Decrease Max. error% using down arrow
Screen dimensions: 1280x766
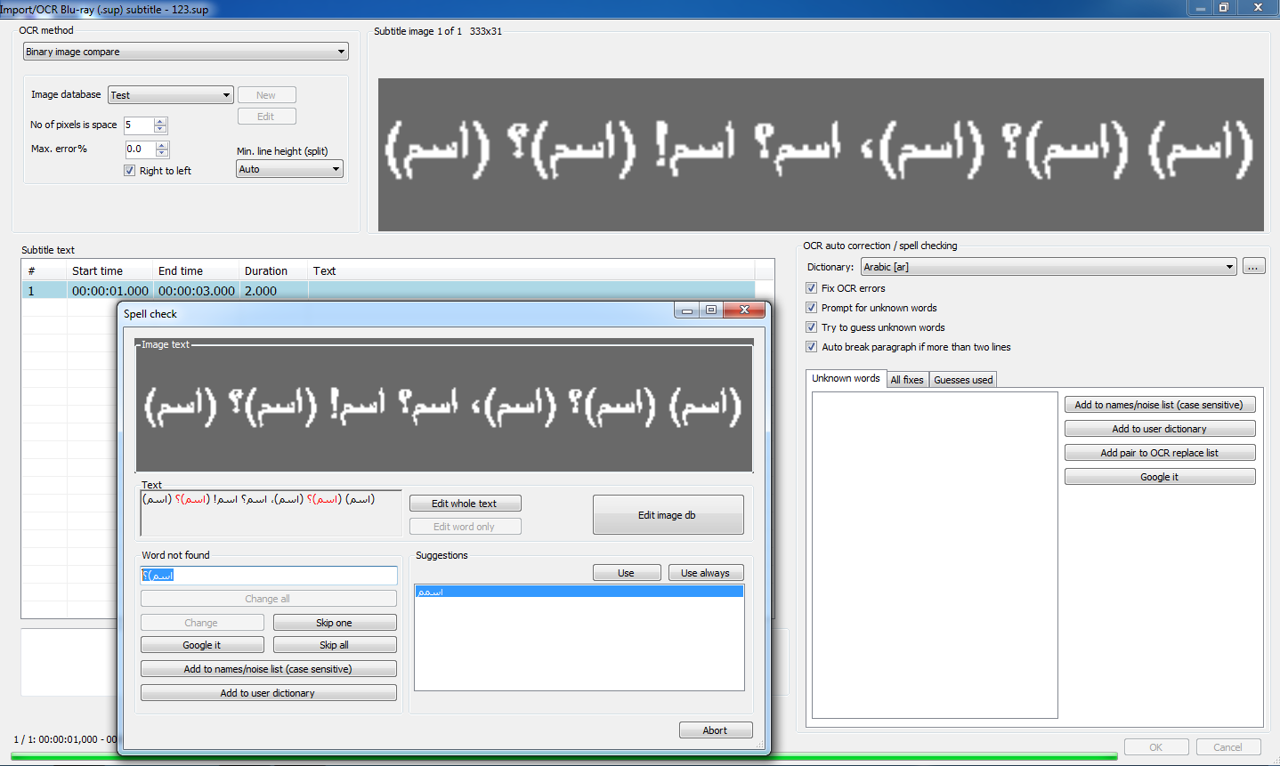(x=161, y=153)
